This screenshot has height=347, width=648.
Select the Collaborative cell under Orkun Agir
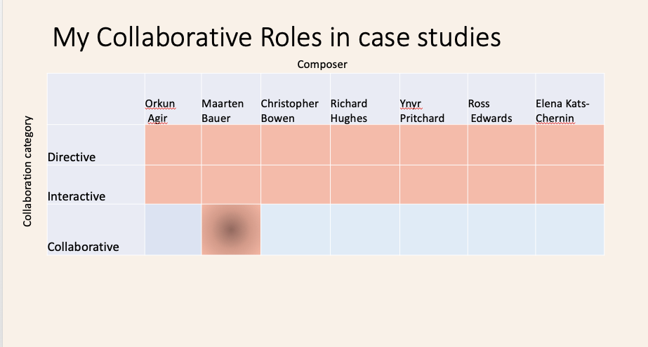tap(173, 229)
